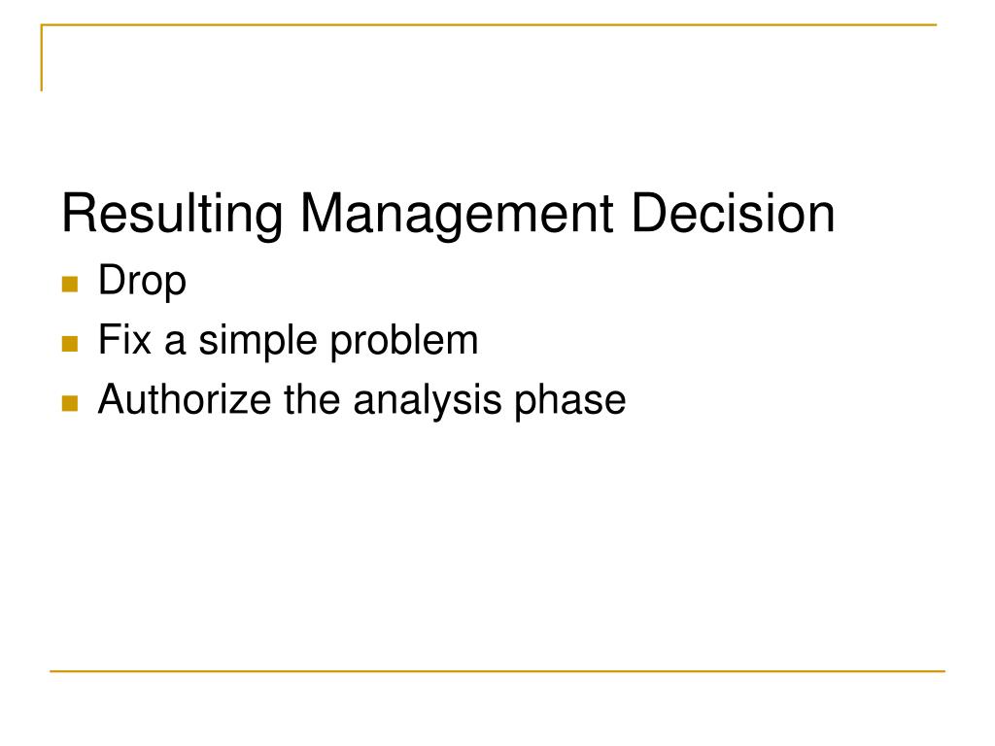Click the gold bullet beside Fix a simple problem

coord(70,344)
